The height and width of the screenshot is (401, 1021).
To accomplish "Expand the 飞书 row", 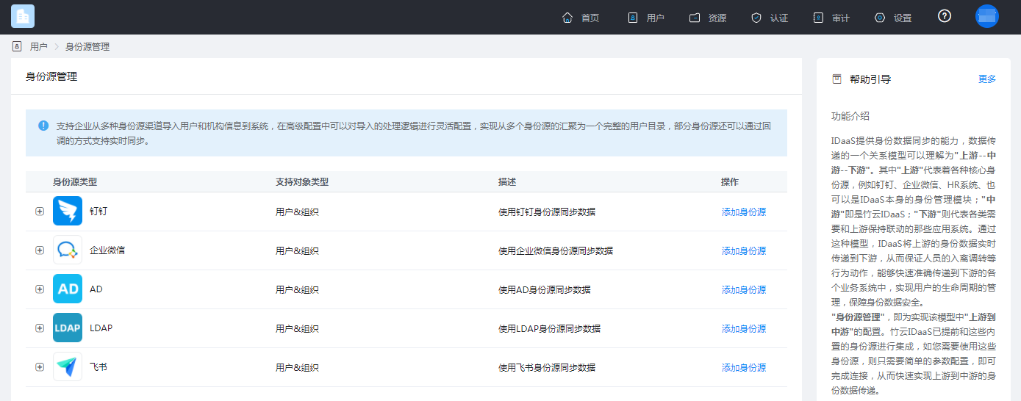I will coord(40,367).
